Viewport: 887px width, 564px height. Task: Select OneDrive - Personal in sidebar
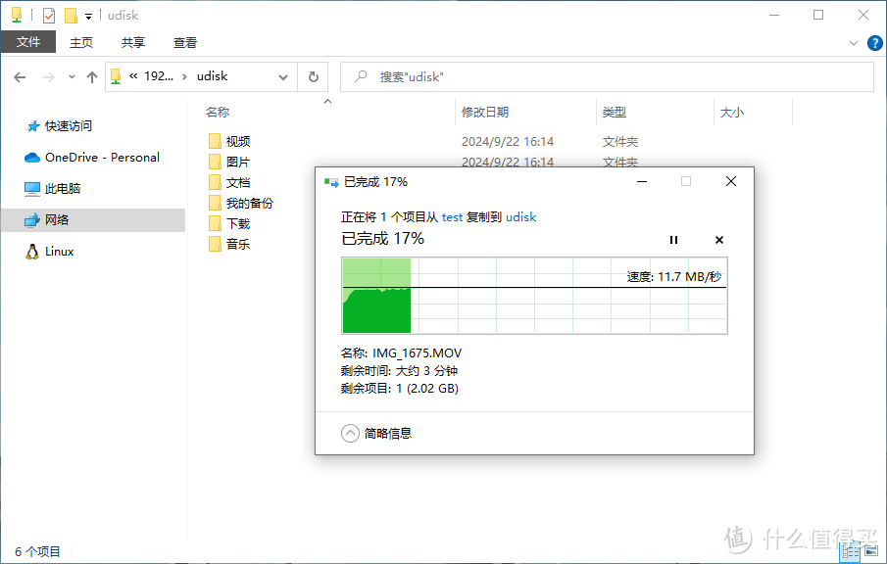pyautogui.click(x=92, y=157)
